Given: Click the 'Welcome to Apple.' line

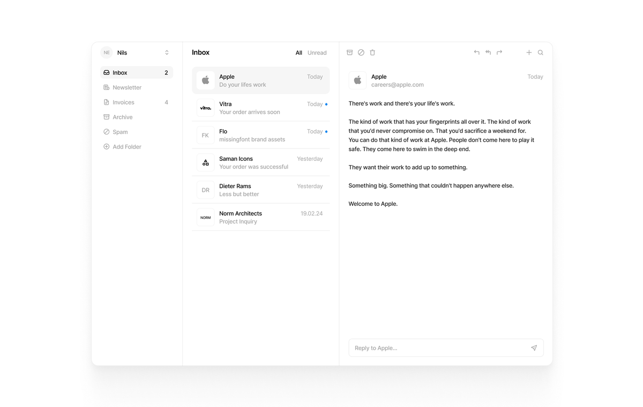Looking at the screenshot, I should tap(373, 204).
